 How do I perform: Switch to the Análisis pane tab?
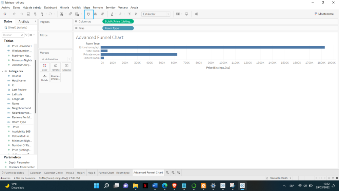click(24, 22)
